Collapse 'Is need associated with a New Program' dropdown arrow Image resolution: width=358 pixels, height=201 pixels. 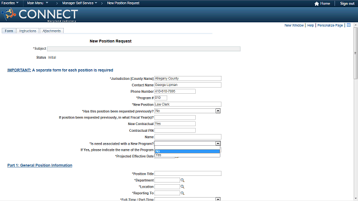point(218,143)
